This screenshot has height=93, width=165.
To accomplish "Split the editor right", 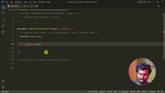I will pos(159,6).
